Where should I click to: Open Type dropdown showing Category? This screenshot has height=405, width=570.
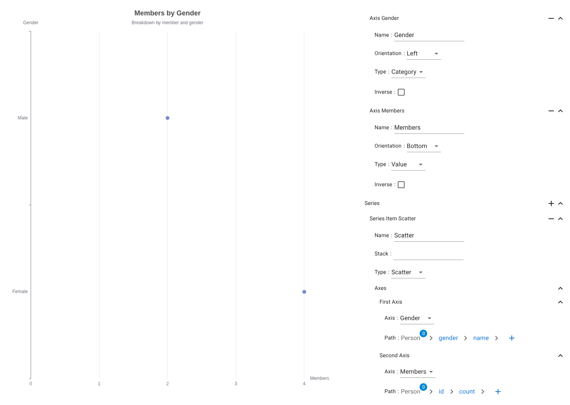tap(408, 72)
